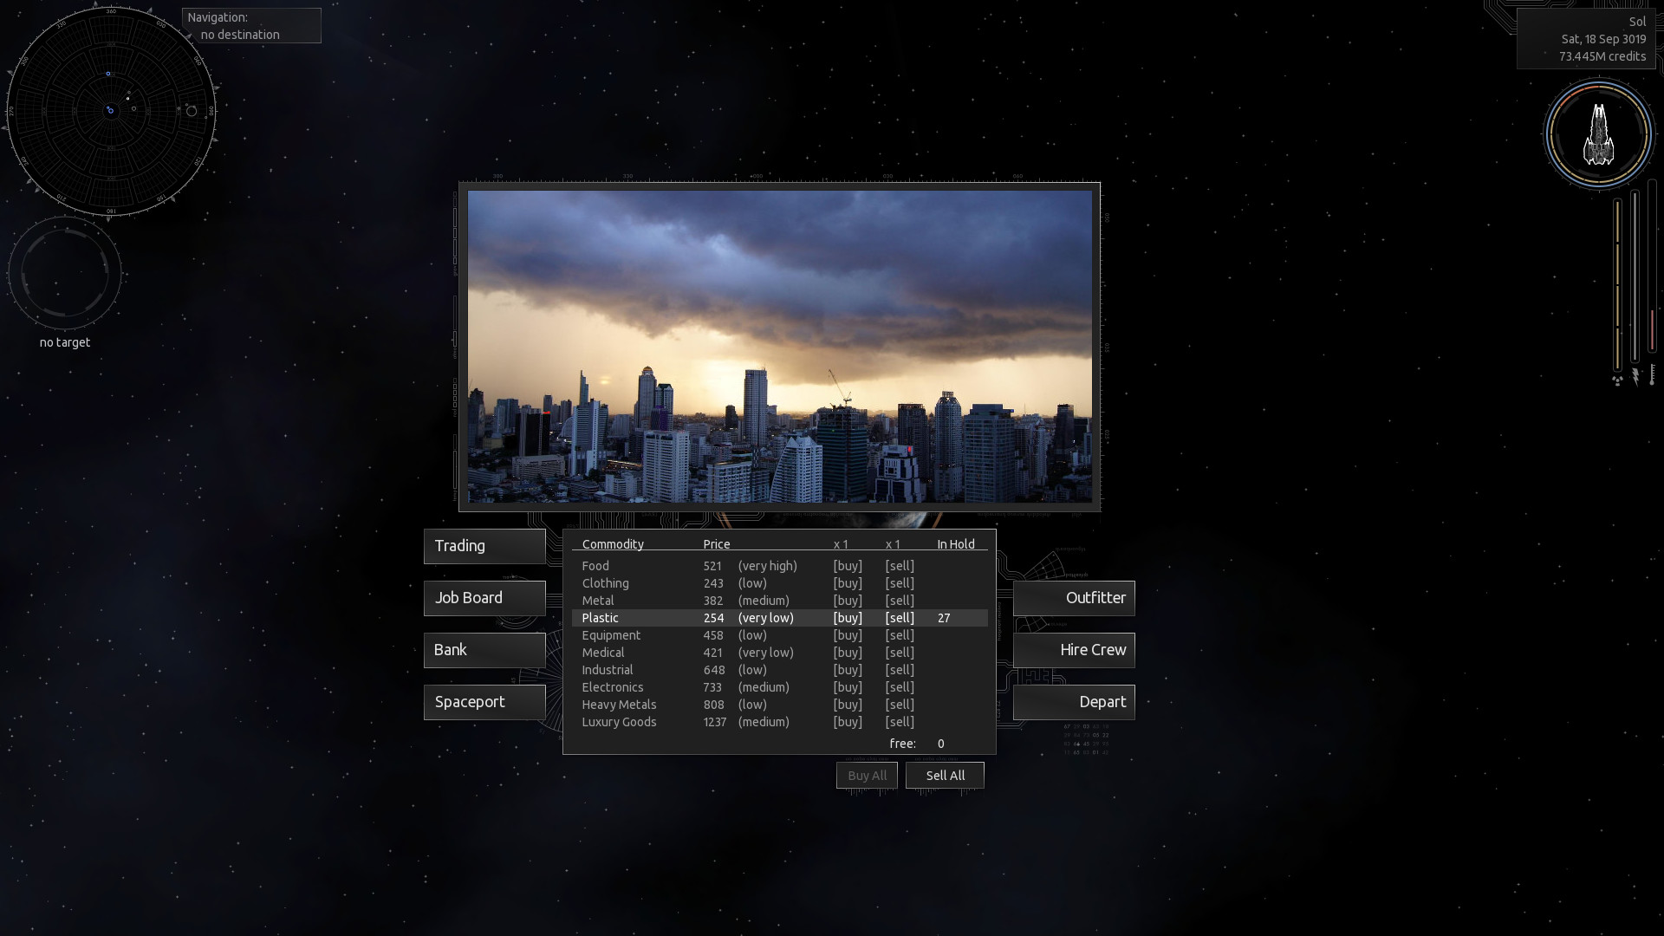Click the Hire Crew button

tap(1073, 650)
